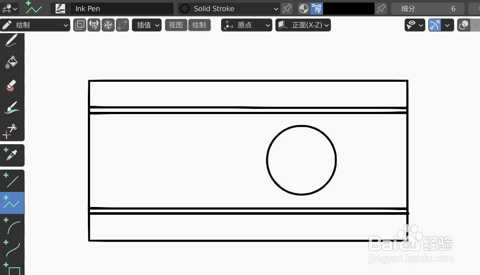Switch to material color mode

pos(304,9)
